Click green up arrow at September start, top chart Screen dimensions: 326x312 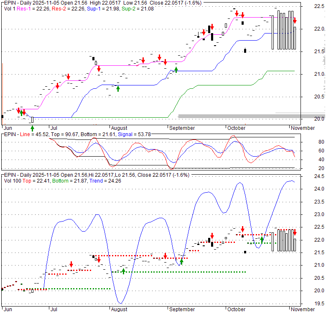(176, 69)
